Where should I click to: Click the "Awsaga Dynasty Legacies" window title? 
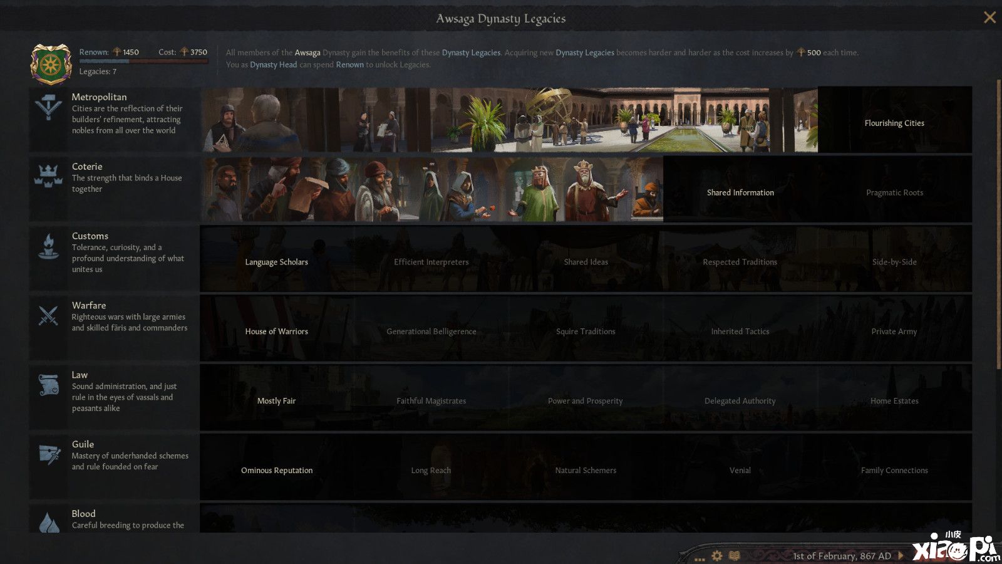tap(501, 19)
